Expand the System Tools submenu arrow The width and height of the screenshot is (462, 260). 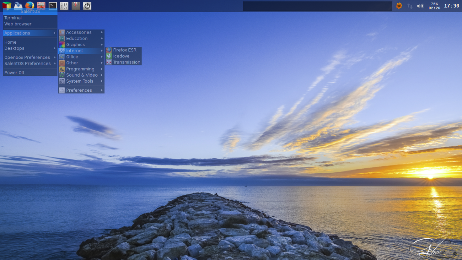(102, 81)
